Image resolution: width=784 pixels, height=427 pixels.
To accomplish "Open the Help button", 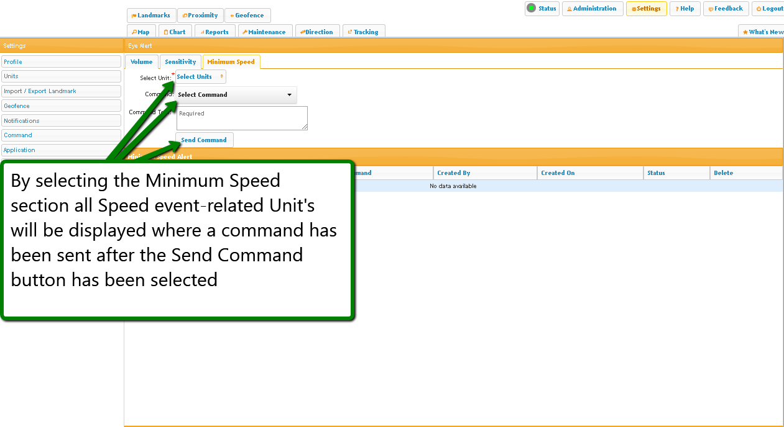I will (x=685, y=9).
